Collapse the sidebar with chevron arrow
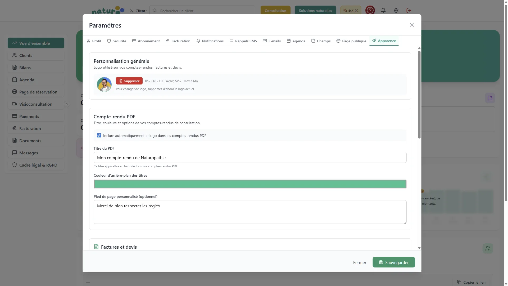The image size is (508, 286). coord(67,104)
